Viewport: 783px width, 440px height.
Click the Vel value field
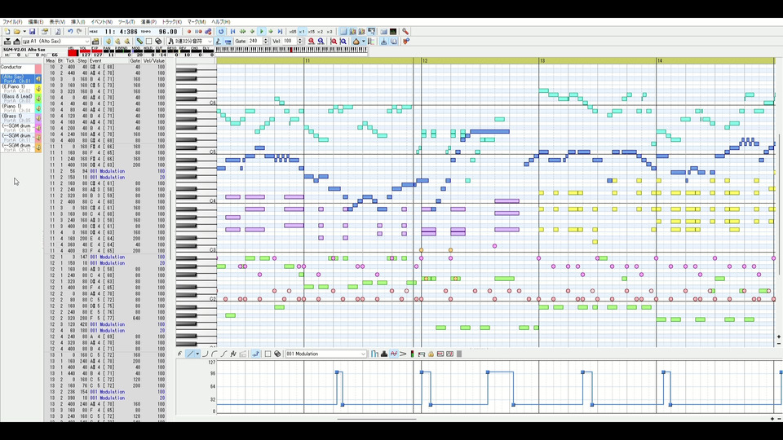(x=289, y=42)
